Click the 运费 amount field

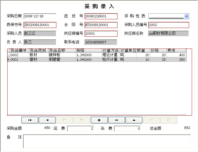[81, 129]
